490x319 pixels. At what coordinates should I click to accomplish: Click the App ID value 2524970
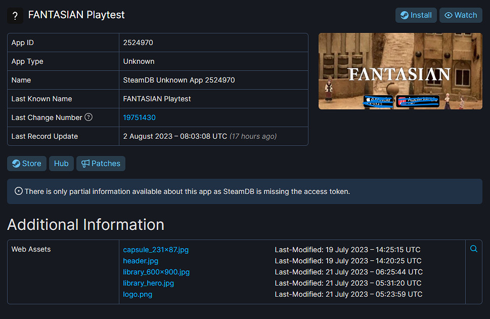[x=138, y=43]
